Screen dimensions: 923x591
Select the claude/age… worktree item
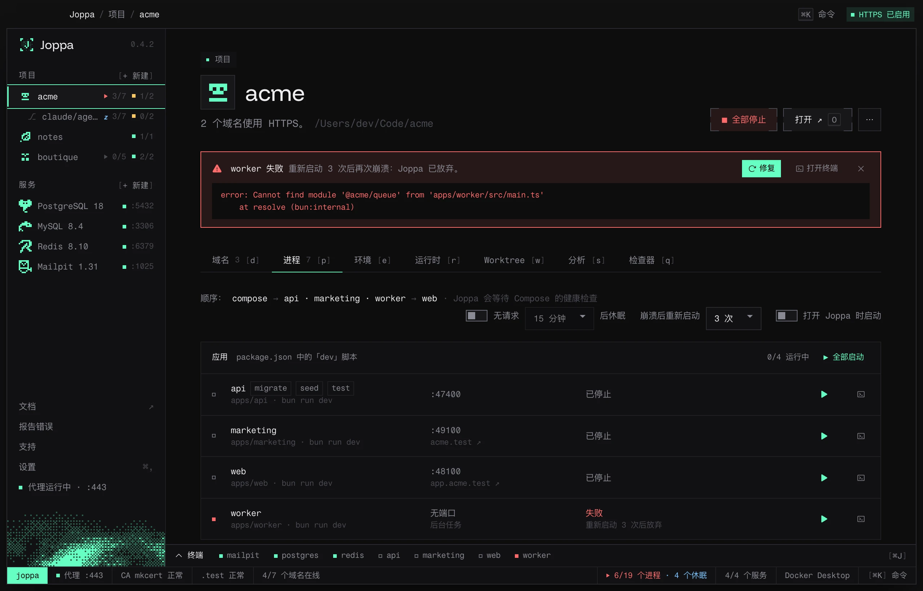pos(87,117)
